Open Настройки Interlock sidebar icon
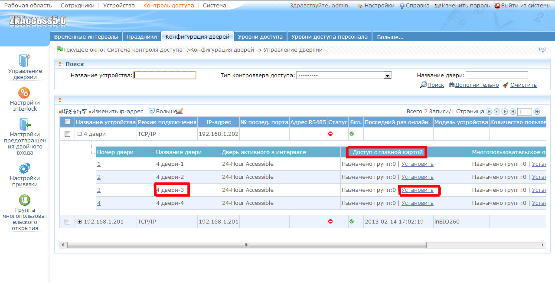This screenshot has height=283, width=555. pos(24,93)
